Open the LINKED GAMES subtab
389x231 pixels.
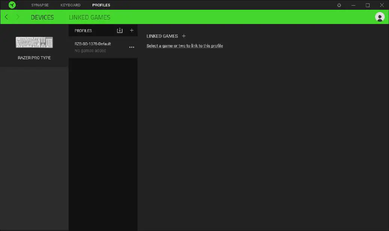coord(90,17)
